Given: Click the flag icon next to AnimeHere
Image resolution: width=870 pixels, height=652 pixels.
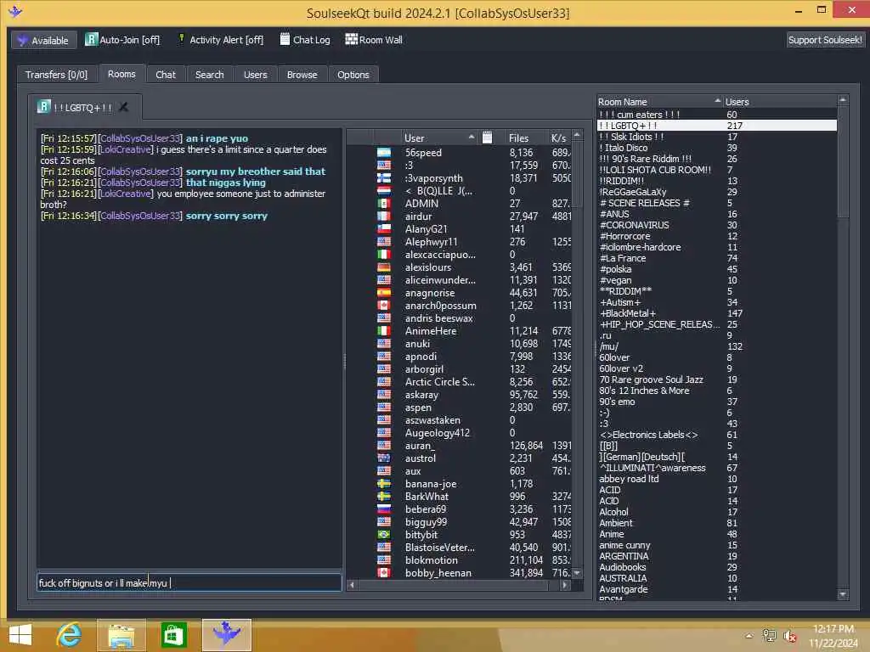Looking at the screenshot, I should [x=384, y=331].
